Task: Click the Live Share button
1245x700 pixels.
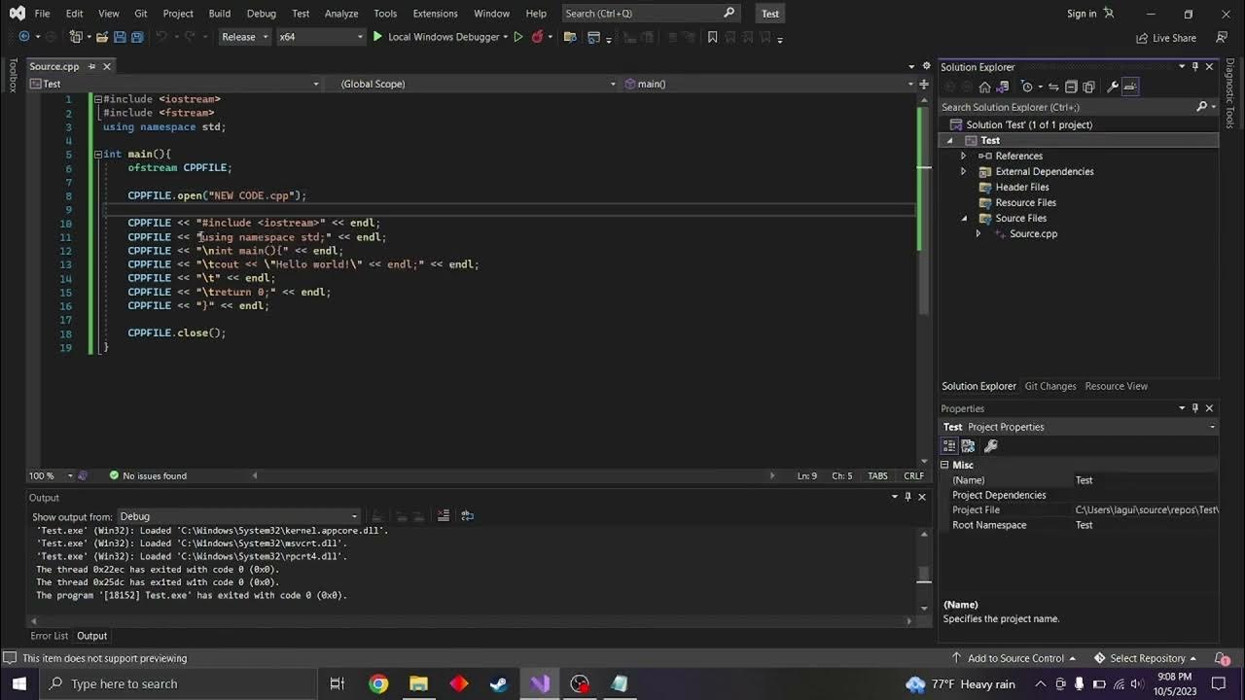Action: (x=1166, y=38)
